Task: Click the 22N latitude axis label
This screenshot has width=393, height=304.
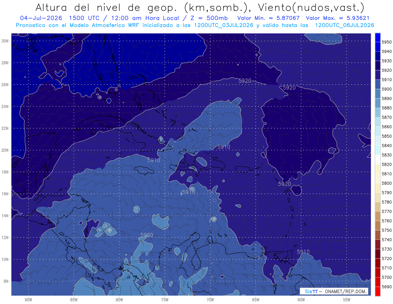Action: 5,128
